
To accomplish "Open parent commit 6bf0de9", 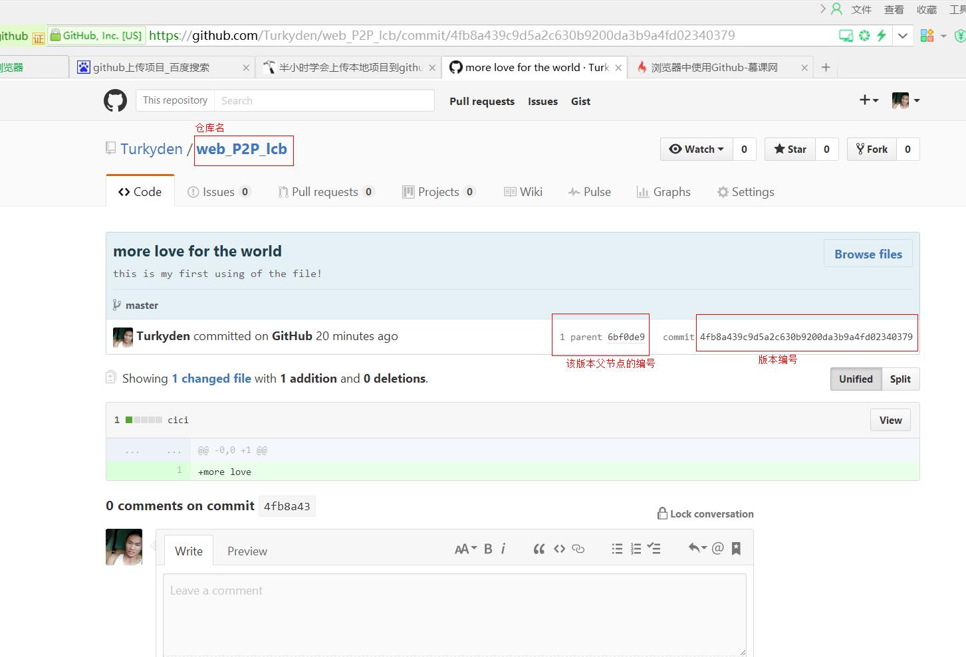I will pos(626,337).
